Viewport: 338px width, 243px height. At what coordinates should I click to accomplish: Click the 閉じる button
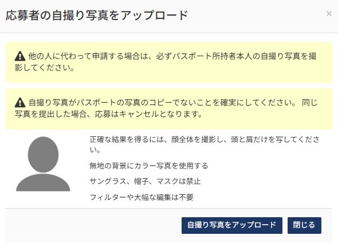pos(304,225)
